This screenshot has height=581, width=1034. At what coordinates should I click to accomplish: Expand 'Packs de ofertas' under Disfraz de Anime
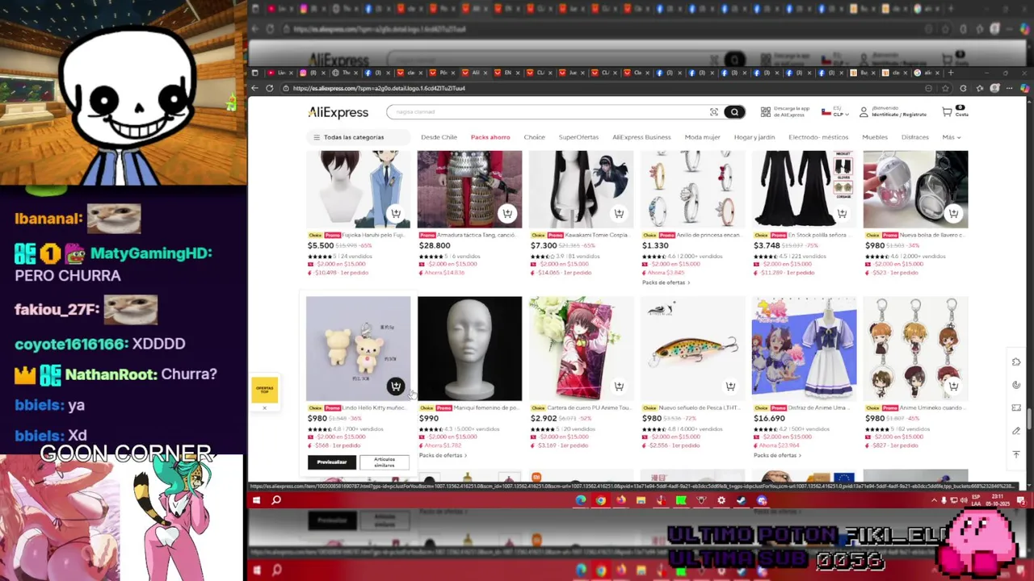[777, 455]
